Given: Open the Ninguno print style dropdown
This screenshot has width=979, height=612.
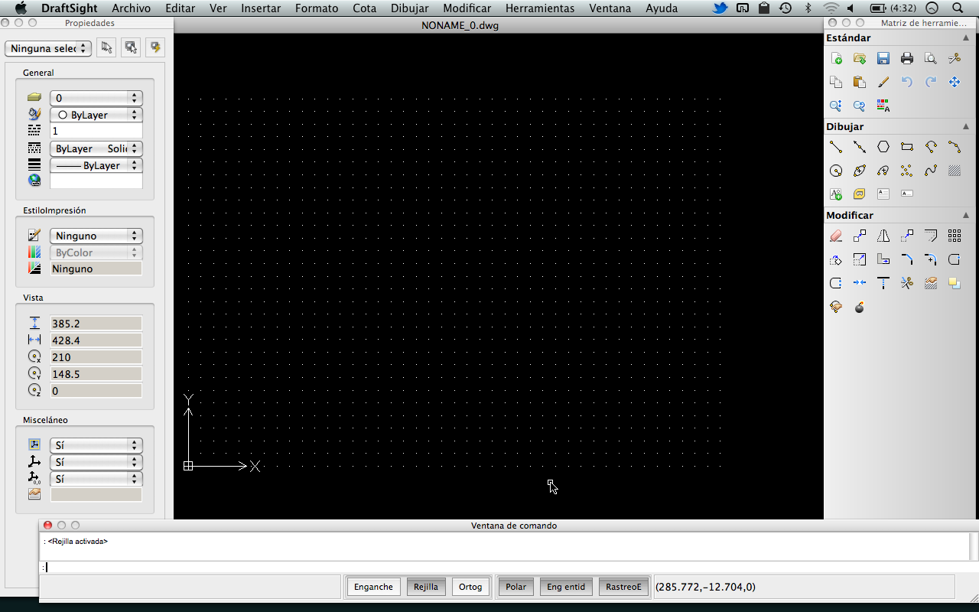Looking at the screenshot, I should coord(96,236).
